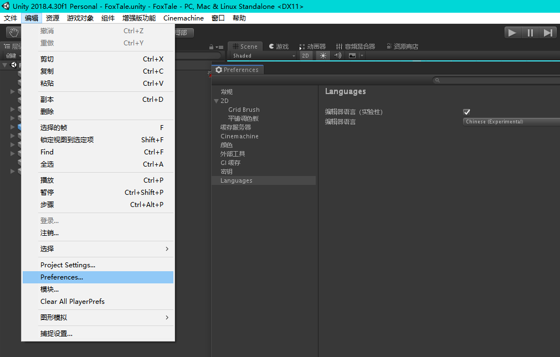This screenshot has width=560, height=357.
Task: Click the Preferences window tab
Action: tap(238, 70)
